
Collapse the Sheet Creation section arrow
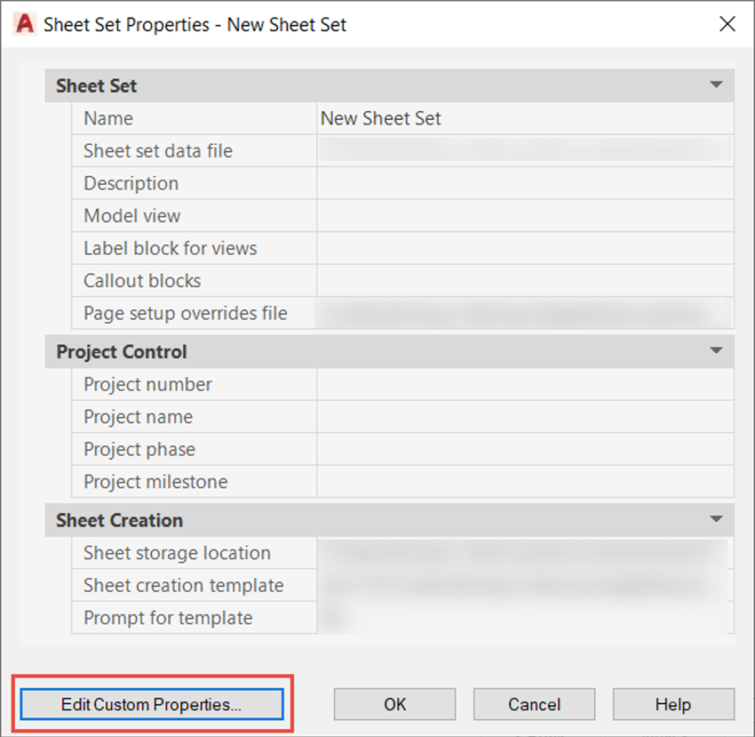[x=716, y=519]
